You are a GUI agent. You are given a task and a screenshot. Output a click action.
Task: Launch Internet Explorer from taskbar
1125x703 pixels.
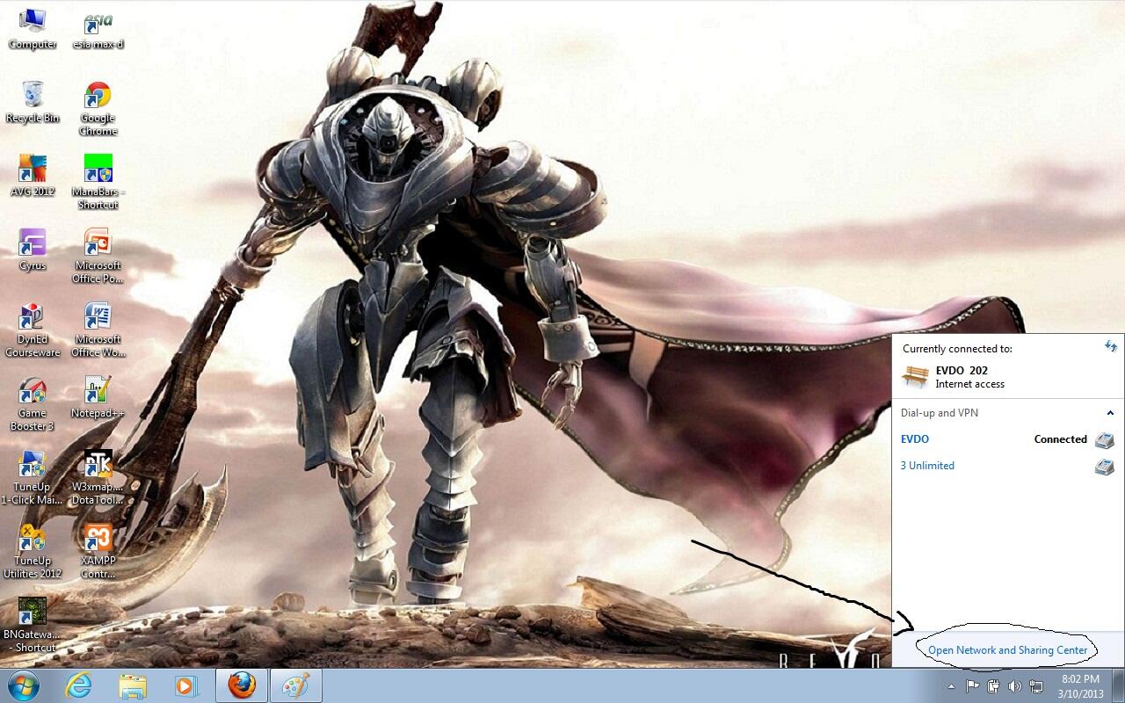click(x=79, y=685)
